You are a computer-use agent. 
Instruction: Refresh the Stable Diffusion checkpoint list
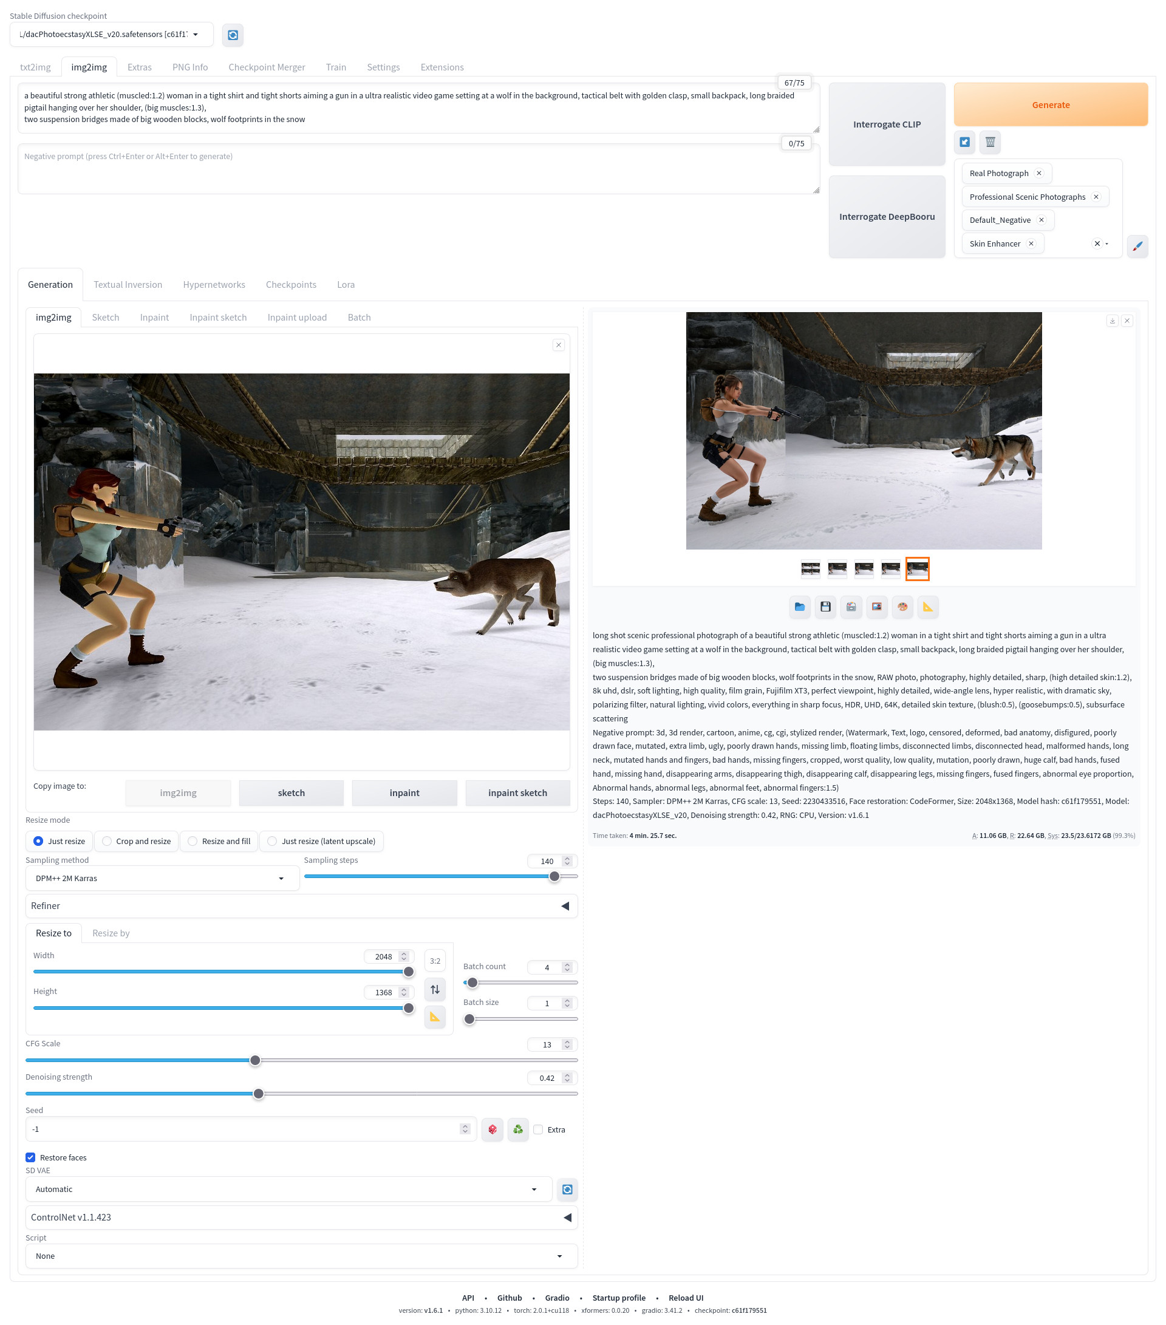(233, 35)
